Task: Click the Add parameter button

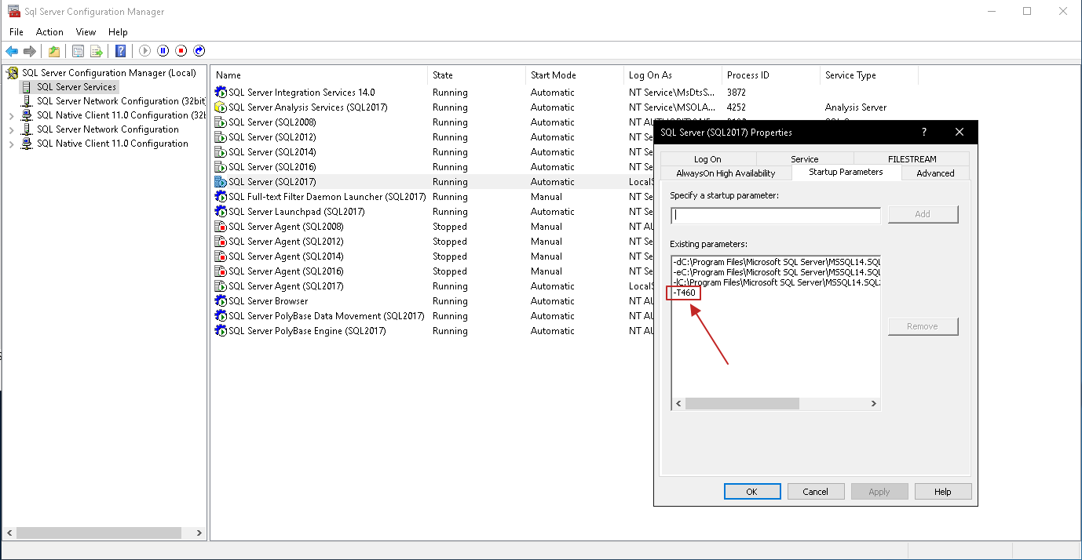Action: tap(923, 214)
